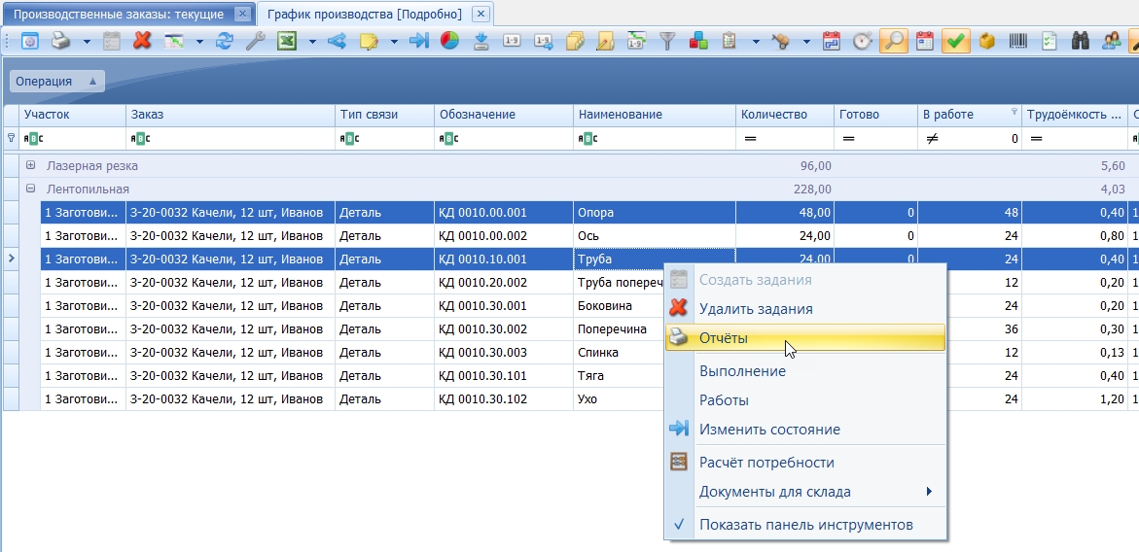
Task: Click the blue download-to-tray icon
Action: 481,42
